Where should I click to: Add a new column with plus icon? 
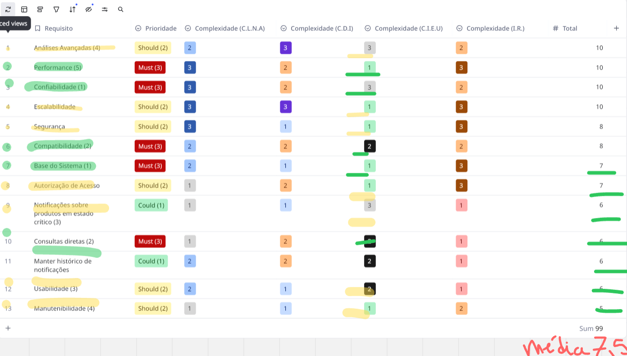(x=616, y=28)
